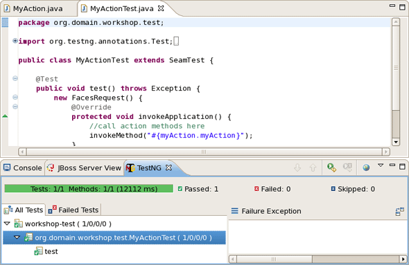Switch to the MyAction.java tab
The height and width of the screenshot is (265, 409).
coord(33,8)
